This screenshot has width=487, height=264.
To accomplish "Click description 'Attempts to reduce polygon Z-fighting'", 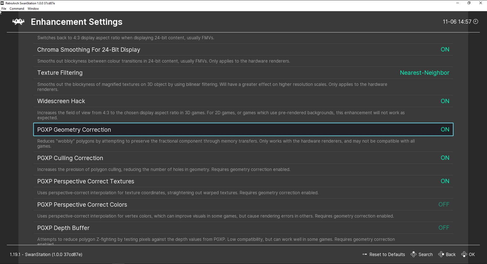I will tap(216, 242).
